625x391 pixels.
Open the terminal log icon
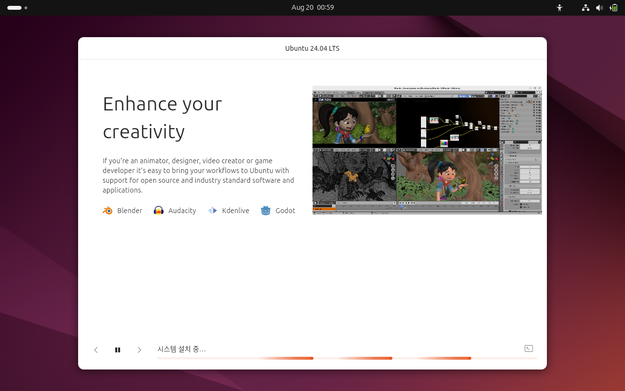click(x=528, y=348)
